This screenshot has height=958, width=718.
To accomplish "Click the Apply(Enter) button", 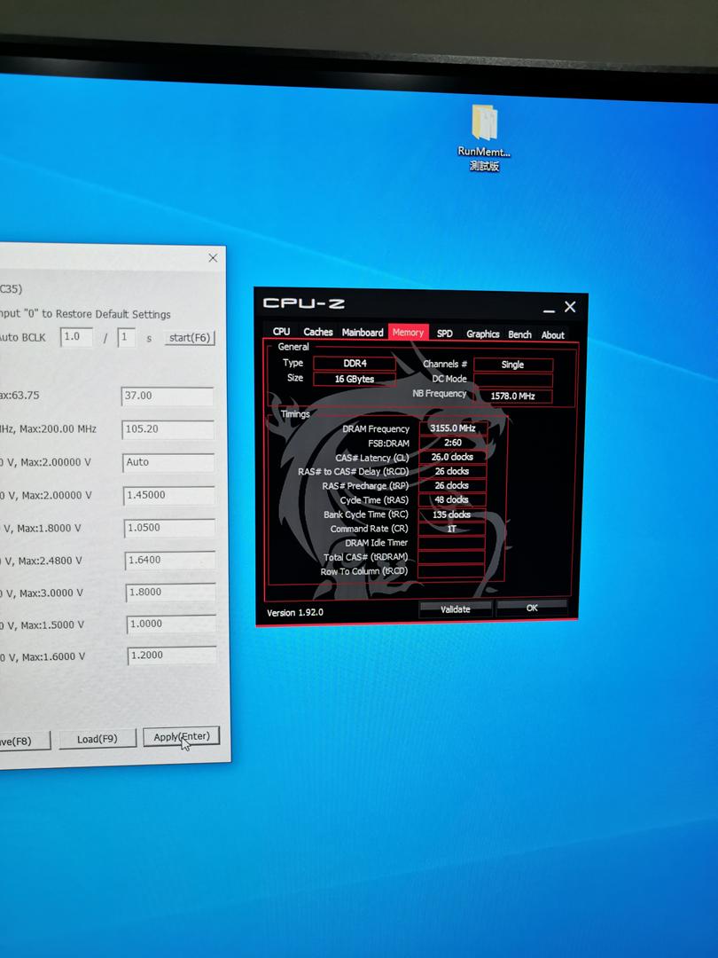I will [182, 737].
